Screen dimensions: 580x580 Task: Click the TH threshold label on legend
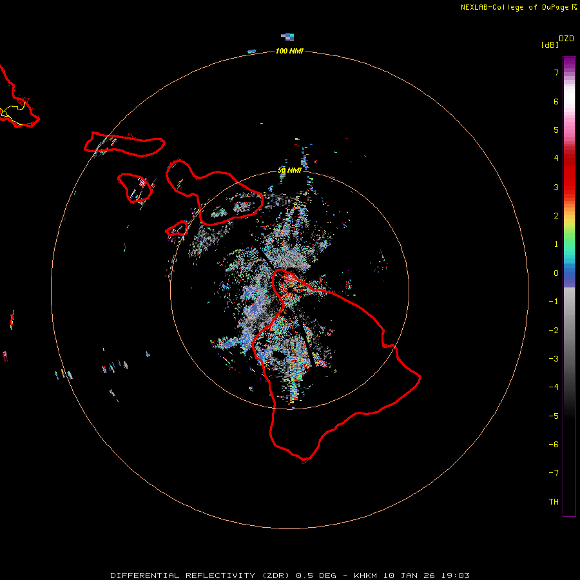(554, 502)
